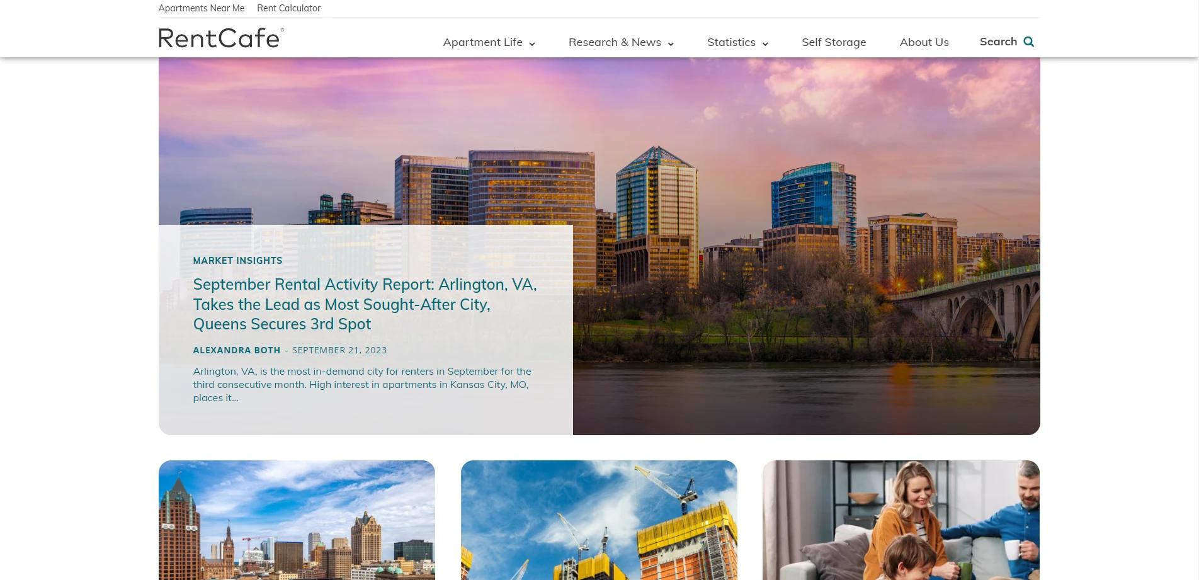Go to the RentCafe logo homepage

pyautogui.click(x=221, y=38)
